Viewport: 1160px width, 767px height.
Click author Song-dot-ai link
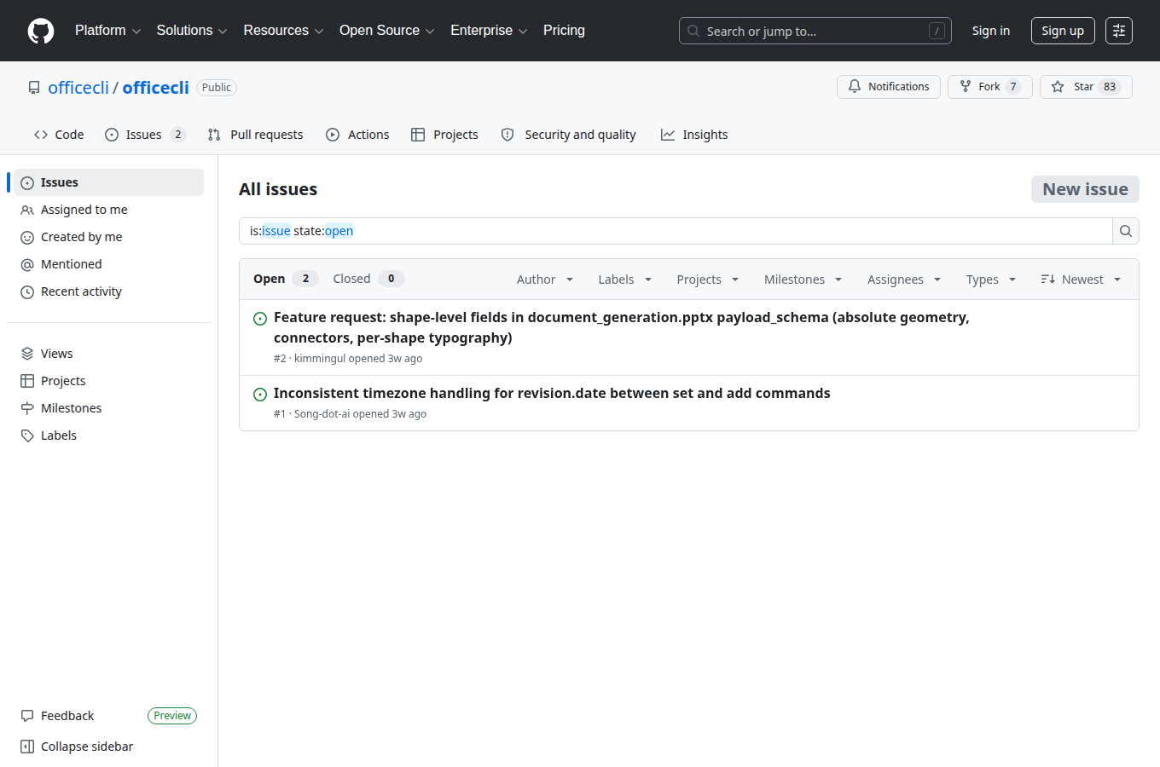(x=322, y=414)
